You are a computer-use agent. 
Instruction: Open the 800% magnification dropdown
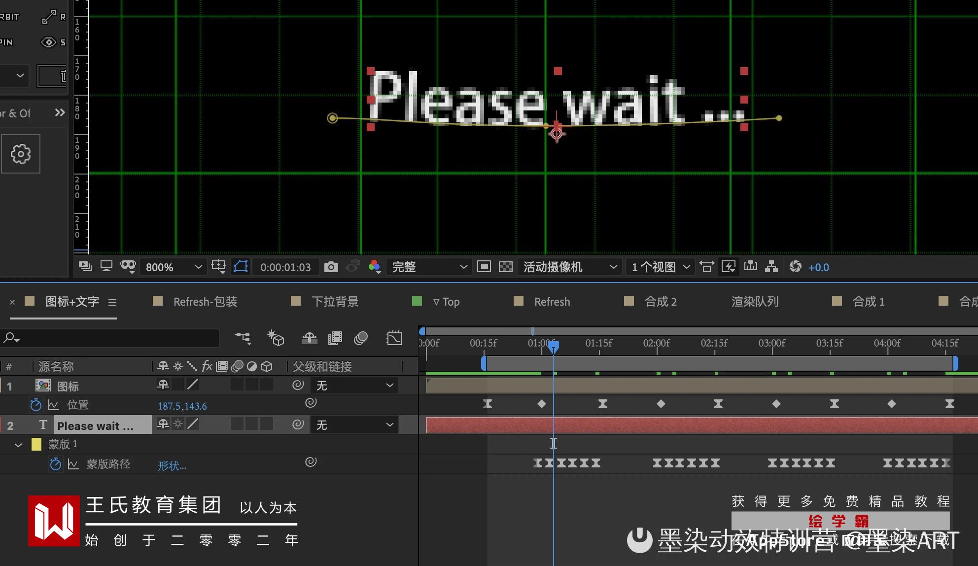[174, 267]
